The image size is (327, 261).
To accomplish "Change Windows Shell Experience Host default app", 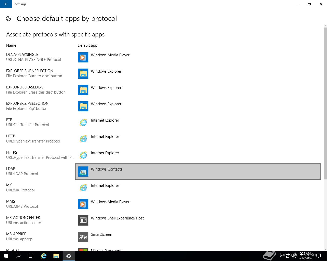I will click(198, 220).
